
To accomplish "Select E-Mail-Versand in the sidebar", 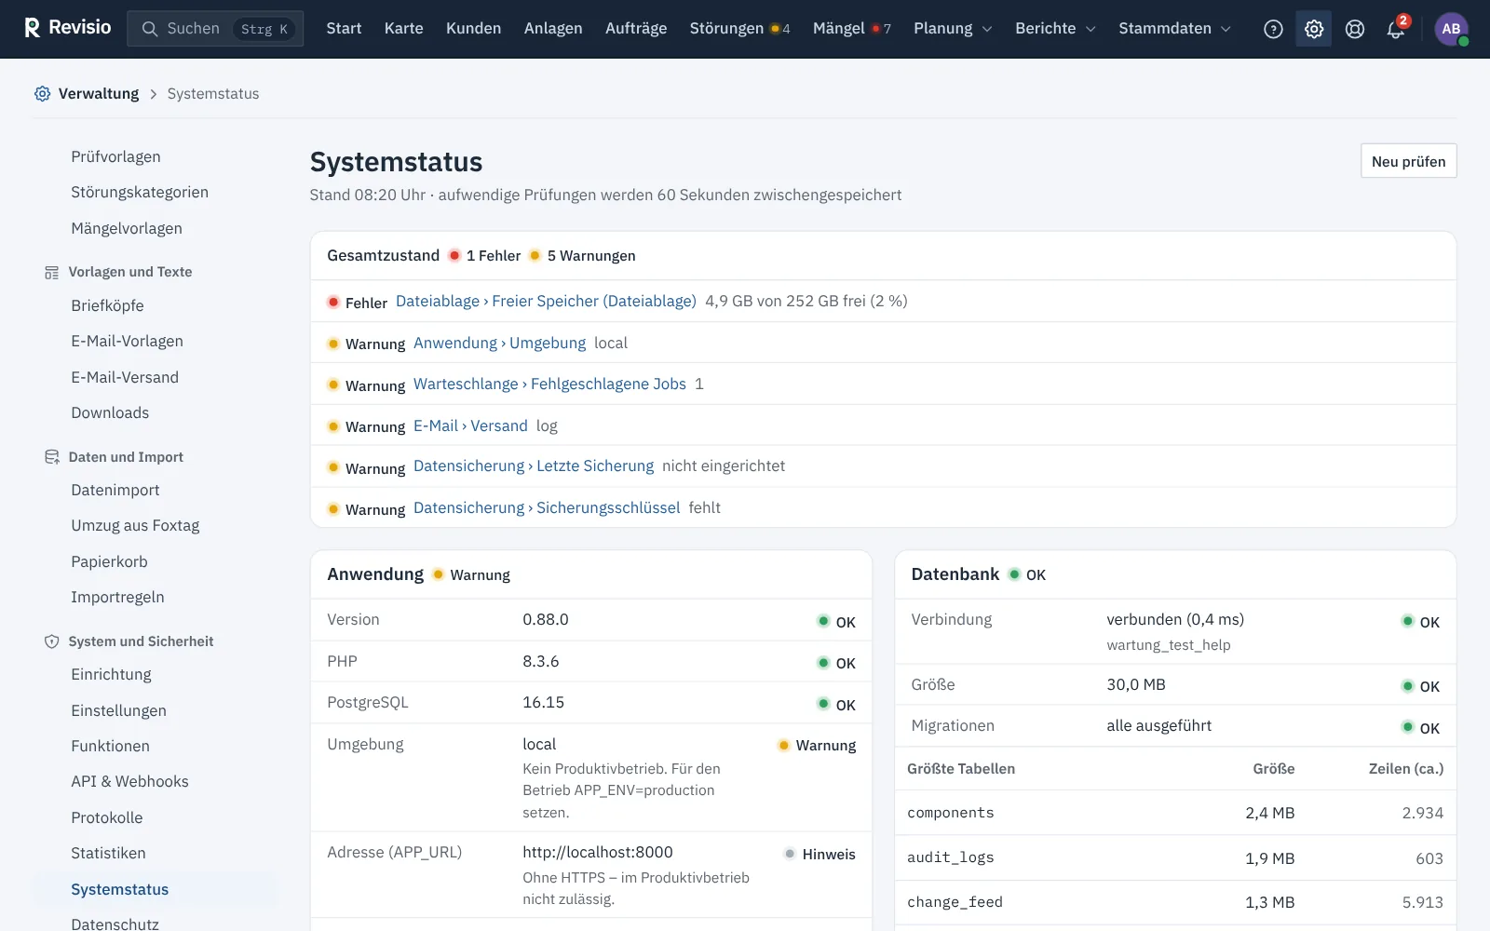I will tap(125, 377).
